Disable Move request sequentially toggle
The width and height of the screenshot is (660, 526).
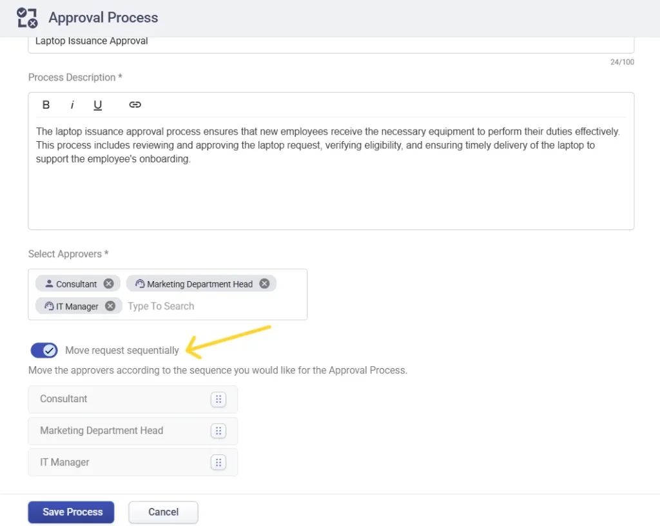(44, 350)
